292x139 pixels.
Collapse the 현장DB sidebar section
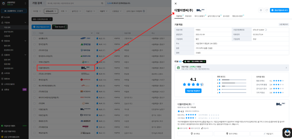[x=25, y=41]
